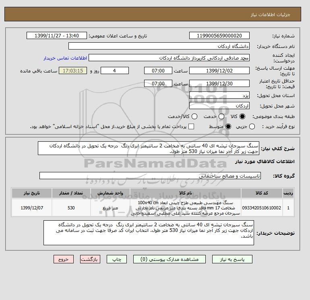This screenshot has width=310, height=300.
Task: Click the خروج exit button
Action: pos(64,259)
